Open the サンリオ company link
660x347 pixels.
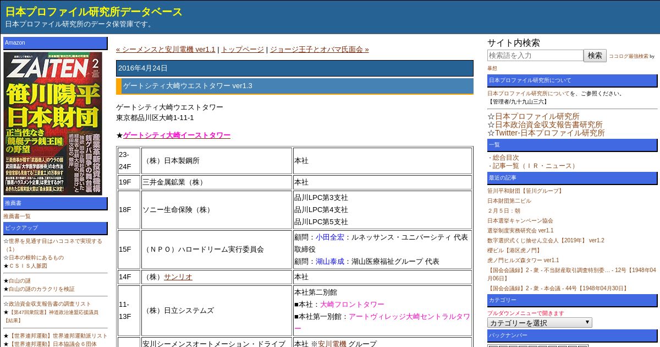[x=178, y=276]
